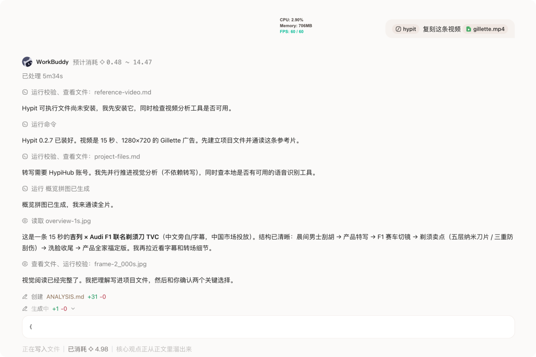Image resolution: width=536 pixels, height=357 pixels.
Task: Click terminal icon beside project-files.md step
Action: point(25,157)
